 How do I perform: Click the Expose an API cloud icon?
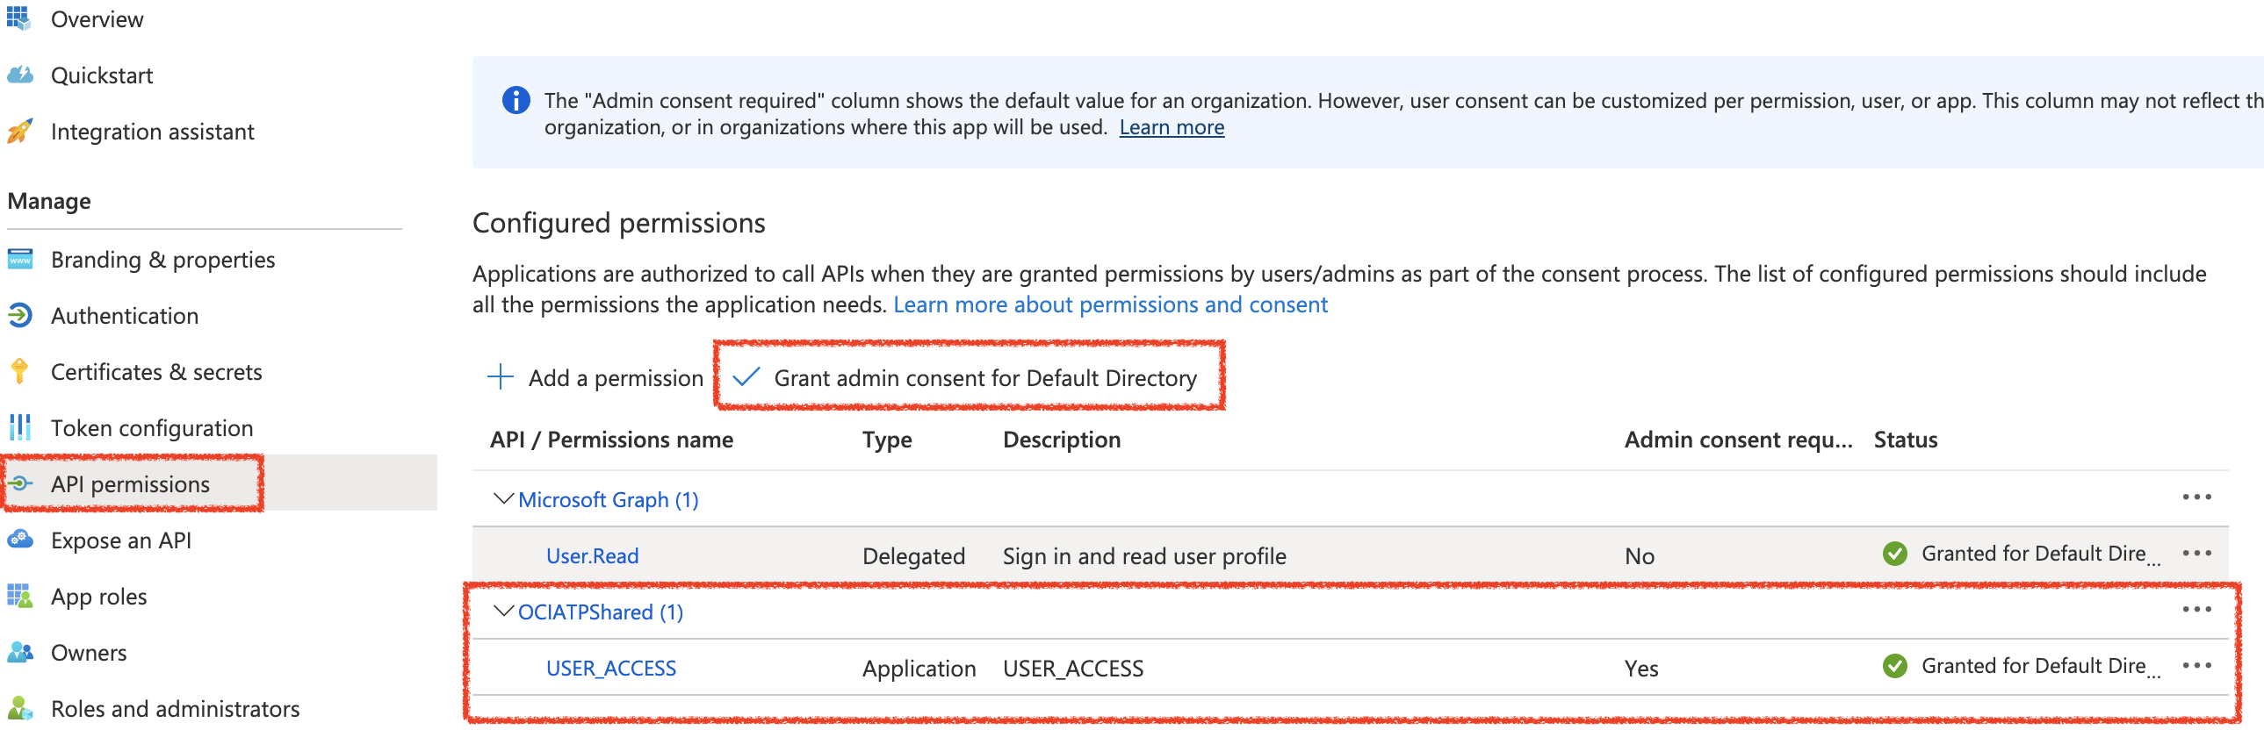click(19, 539)
